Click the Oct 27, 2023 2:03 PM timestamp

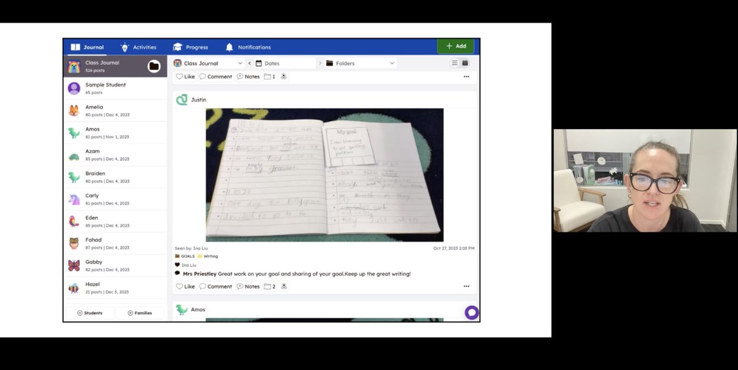454,248
